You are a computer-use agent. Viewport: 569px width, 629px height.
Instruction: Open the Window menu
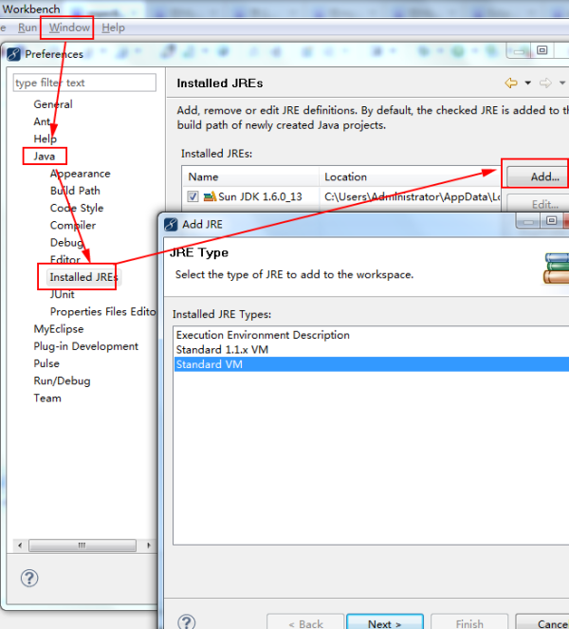(x=69, y=28)
